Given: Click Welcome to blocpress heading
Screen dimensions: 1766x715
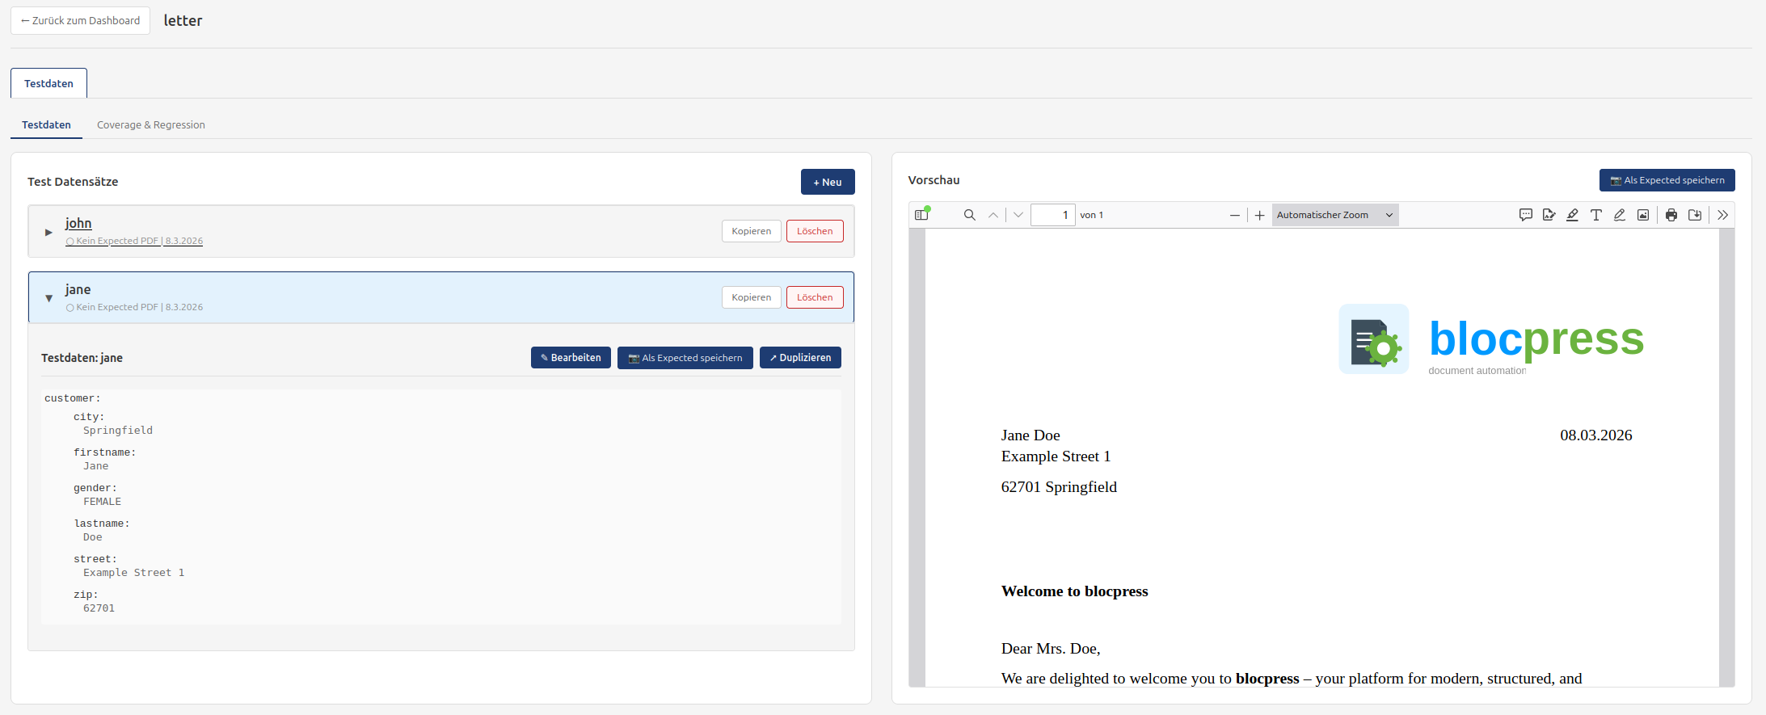Looking at the screenshot, I should point(1074,591).
